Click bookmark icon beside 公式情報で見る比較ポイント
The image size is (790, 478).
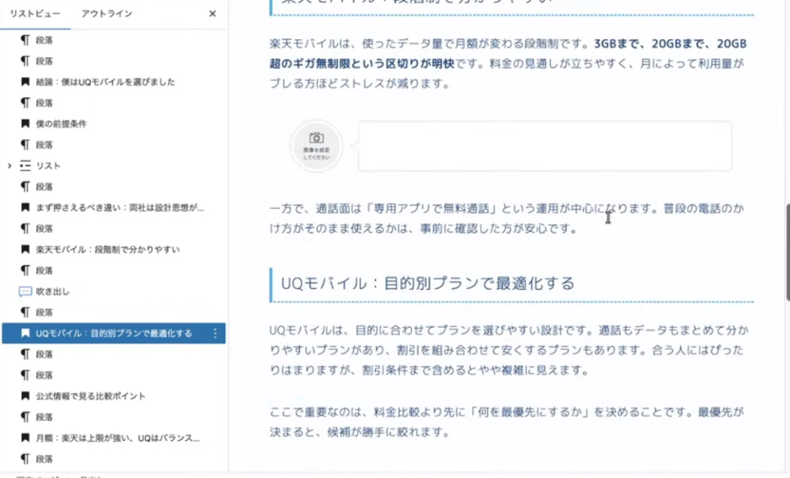25,396
